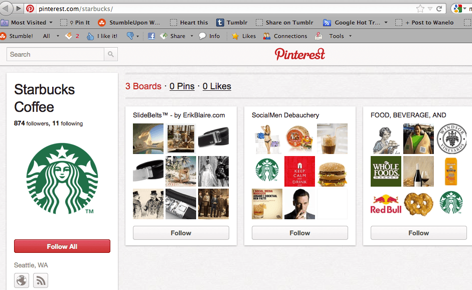The image size is (472, 290).
Task: Click the Pinterest favicon in address bar
Action: [30, 9]
